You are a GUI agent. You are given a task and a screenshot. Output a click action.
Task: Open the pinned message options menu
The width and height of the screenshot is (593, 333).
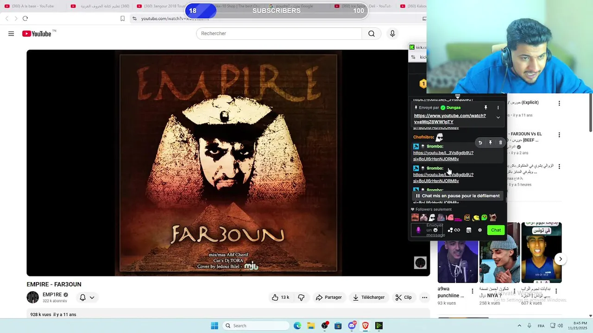(x=498, y=108)
